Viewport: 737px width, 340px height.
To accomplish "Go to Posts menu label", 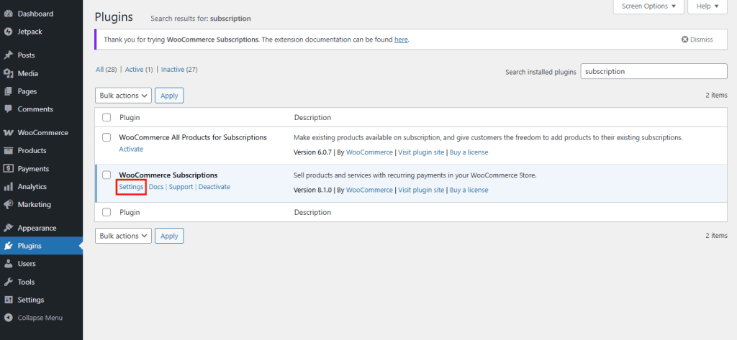I will point(27,55).
